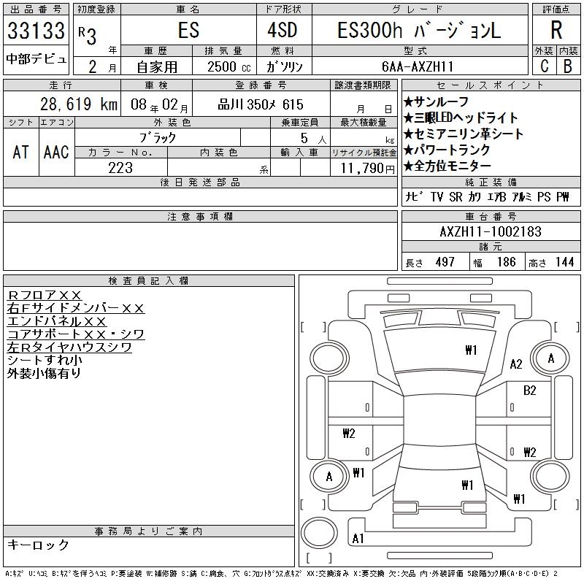Click the circled A tire at top right
Image resolution: width=584 pixels, height=584 pixels.
550,358
